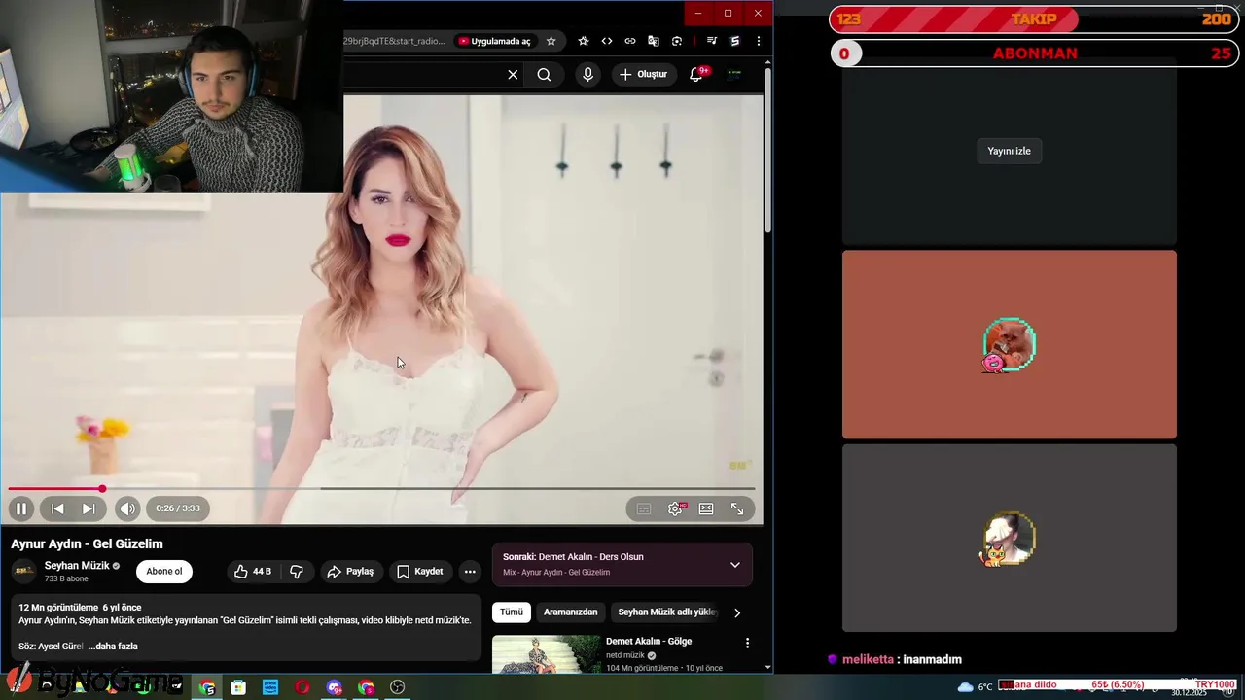This screenshot has width=1245, height=700.
Task: Click the chain link extension icon
Action: click(630, 41)
